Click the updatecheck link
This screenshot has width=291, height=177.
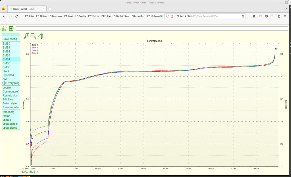coord(11,124)
